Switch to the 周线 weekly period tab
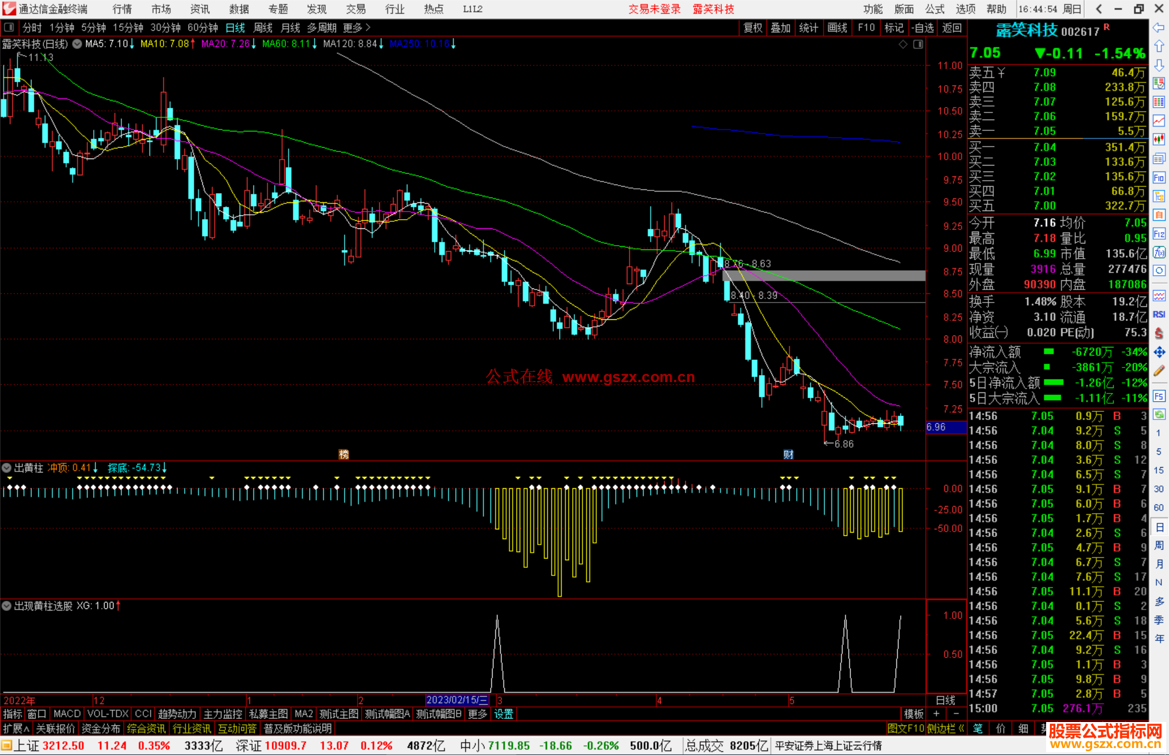This screenshot has height=755, width=1169. coord(263,28)
